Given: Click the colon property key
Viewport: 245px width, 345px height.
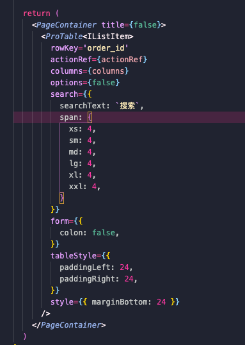Looking at the screenshot, I should [71, 233].
